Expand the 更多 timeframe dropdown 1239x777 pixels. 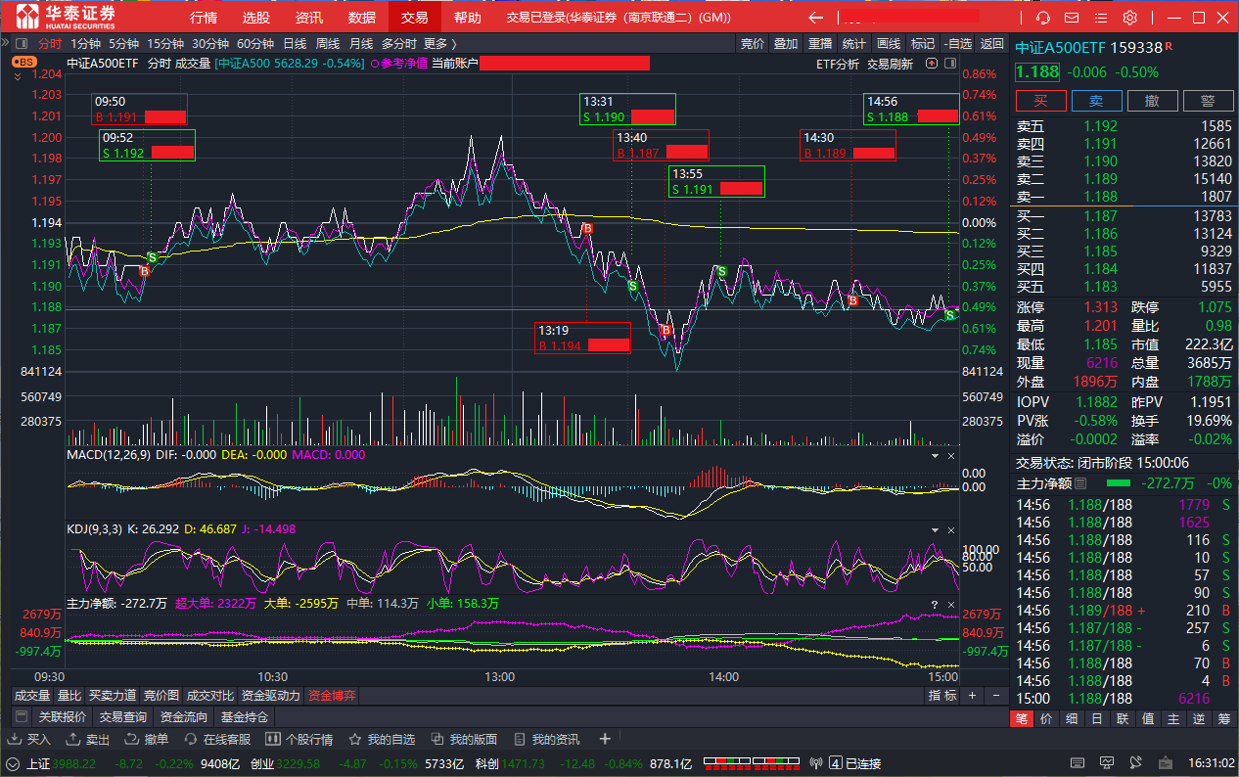point(439,43)
